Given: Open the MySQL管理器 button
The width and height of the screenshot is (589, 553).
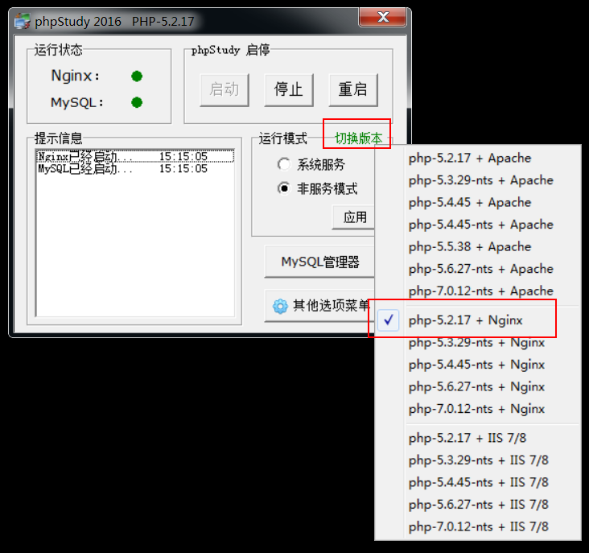Looking at the screenshot, I should point(319,262).
